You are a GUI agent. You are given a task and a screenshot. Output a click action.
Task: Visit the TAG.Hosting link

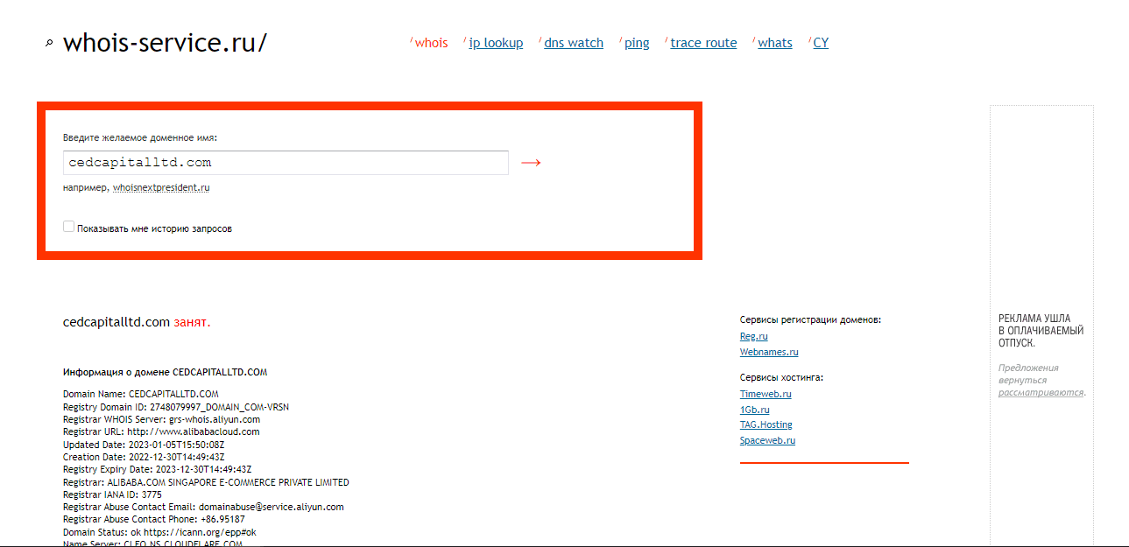[766, 424]
